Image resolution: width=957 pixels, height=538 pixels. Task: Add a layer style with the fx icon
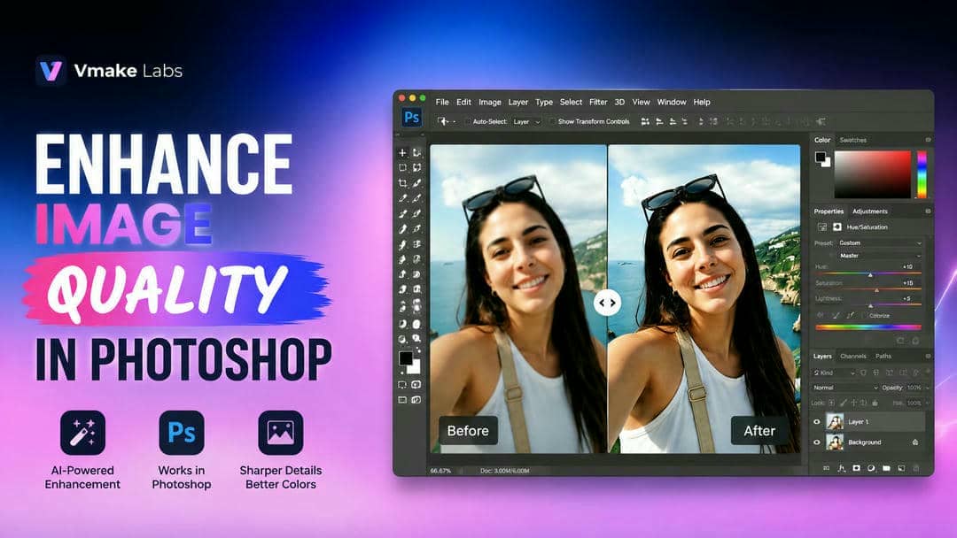point(842,468)
